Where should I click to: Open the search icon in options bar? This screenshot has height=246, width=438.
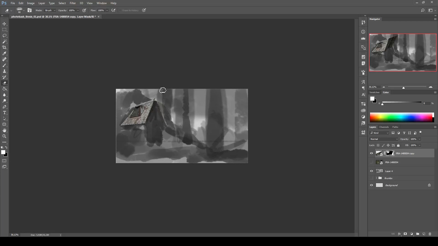point(423,10)
